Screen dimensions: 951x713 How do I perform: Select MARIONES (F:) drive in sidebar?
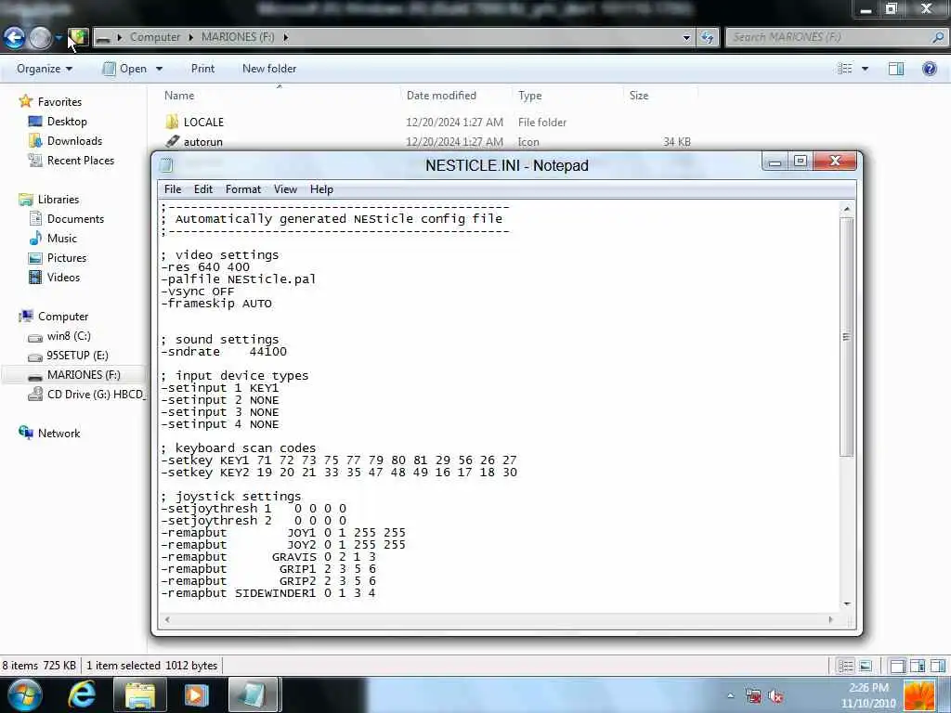pos(84,375)
